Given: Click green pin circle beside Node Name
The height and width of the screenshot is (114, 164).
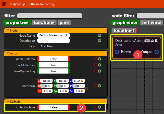Looking at the screenshot, I should (x=99, y=35).
